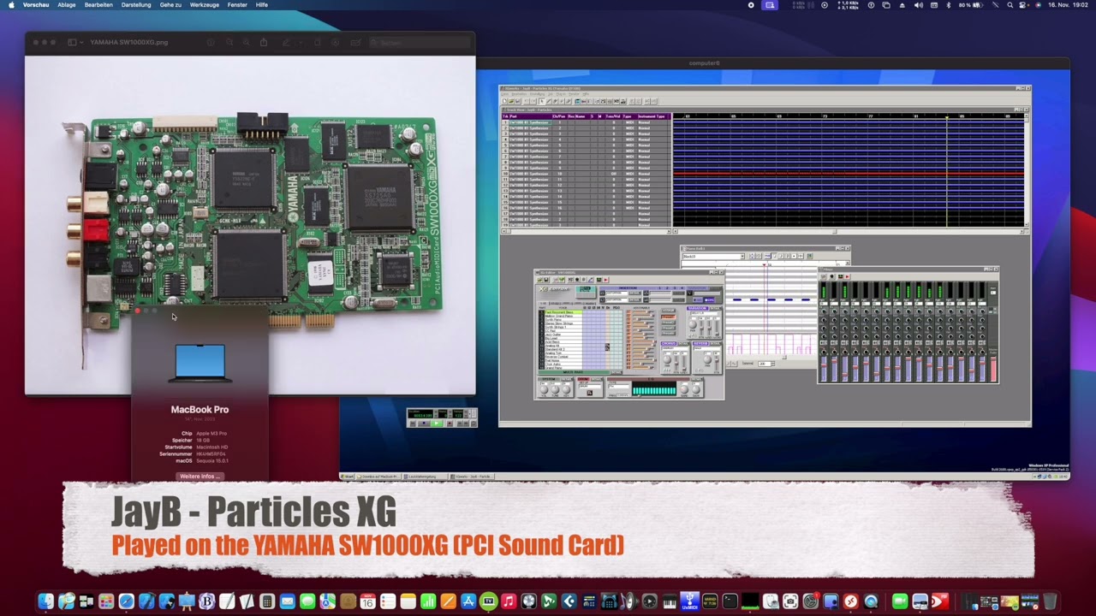Click the yellow playhead marker in timeline ruler

point(946,116)
